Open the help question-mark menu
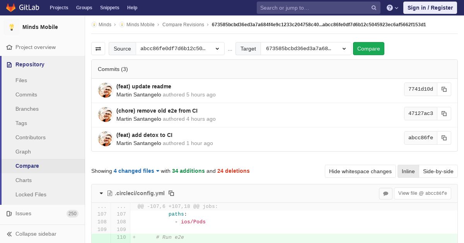The width and height of the screenshot is (464, 243). 392,8
